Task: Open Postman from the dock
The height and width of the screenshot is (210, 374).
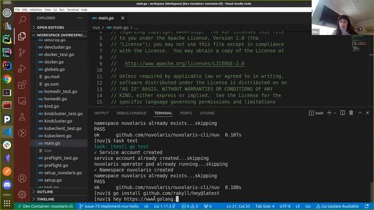Action: point(7,171)
